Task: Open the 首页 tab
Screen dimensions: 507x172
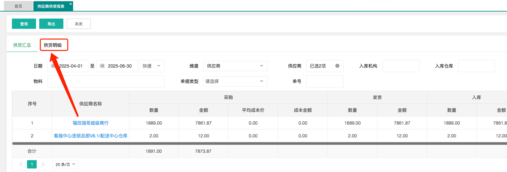Action: [18, 6]
